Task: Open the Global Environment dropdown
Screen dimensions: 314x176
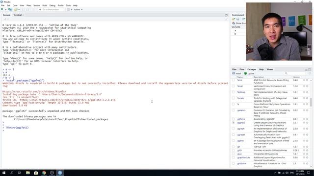Action: click(x=239, y=23)
